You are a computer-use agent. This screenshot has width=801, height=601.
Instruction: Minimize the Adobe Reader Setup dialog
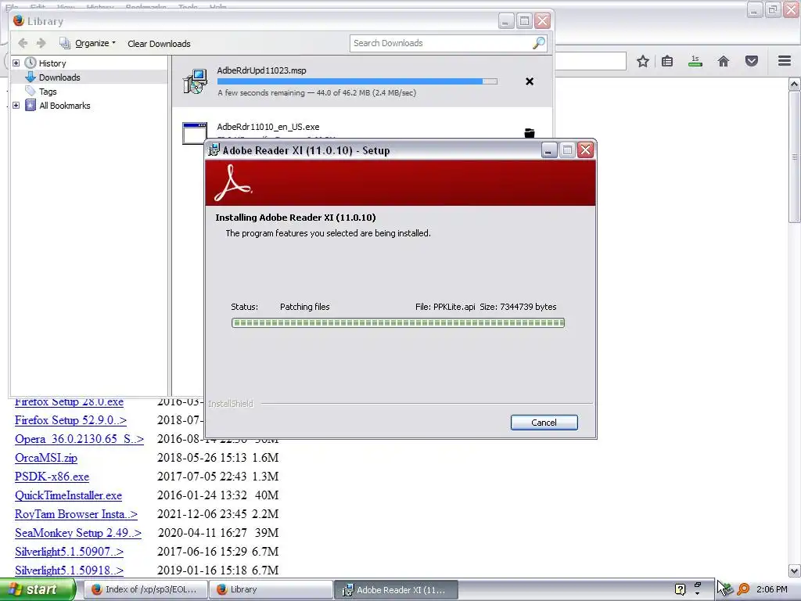548,150
